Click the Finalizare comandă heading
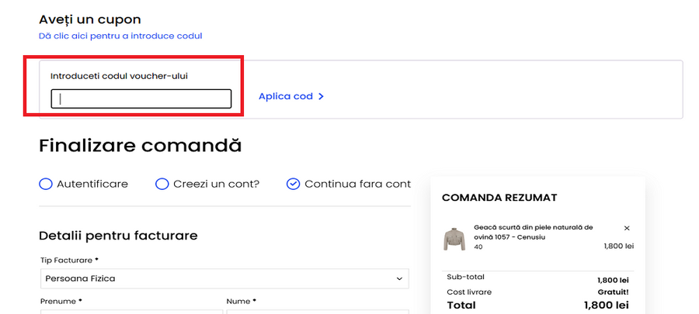Screen dimensions: 699x314 (x=140, y=145)
